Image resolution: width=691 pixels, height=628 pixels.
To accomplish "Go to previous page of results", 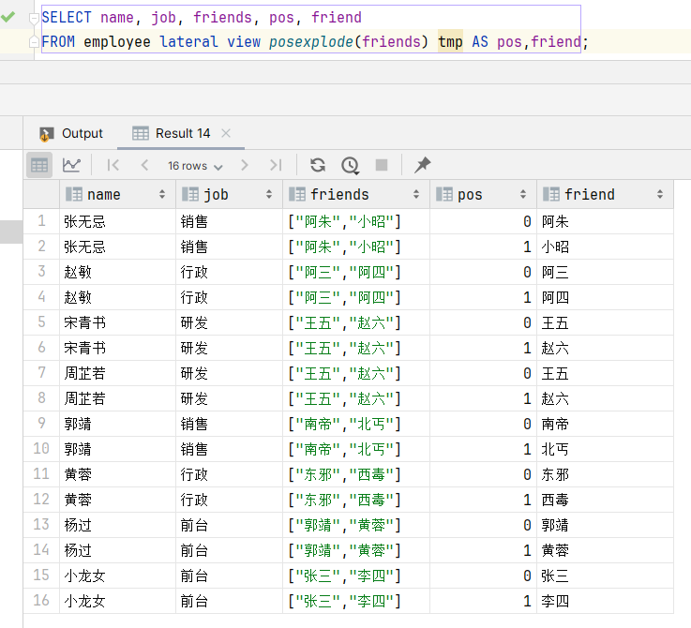I will point(144,165).
